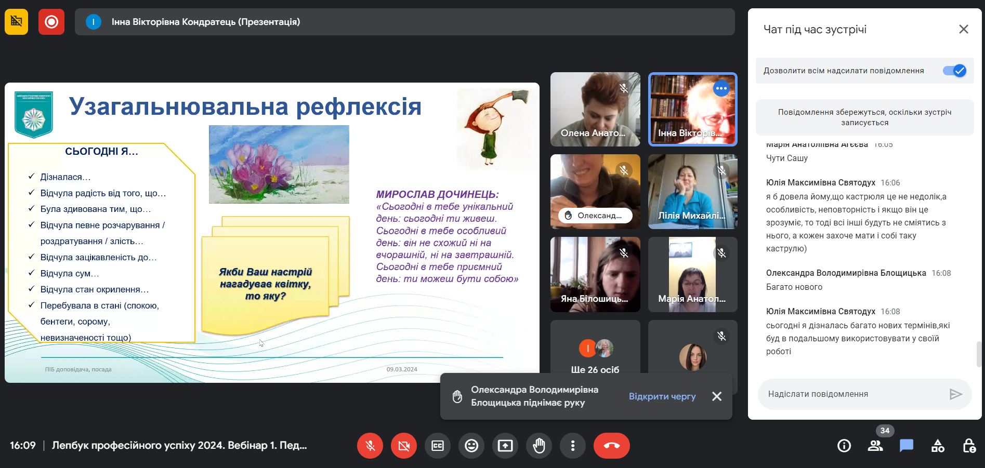Open the activities shapes icon
The width and height of the screenshot is (985, 468).
click(x=938, y=446)
